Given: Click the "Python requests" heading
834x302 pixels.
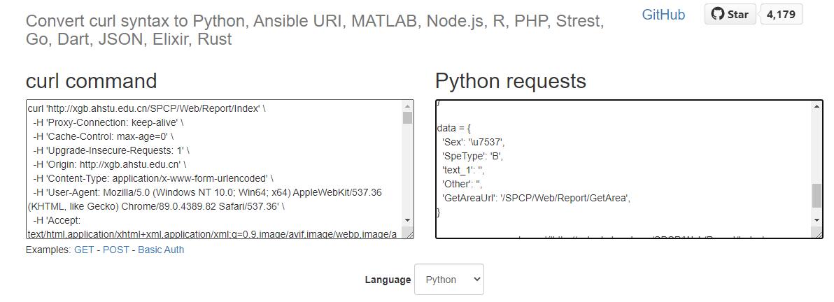Looking at the screenshot, I should (x=510, y=81).
